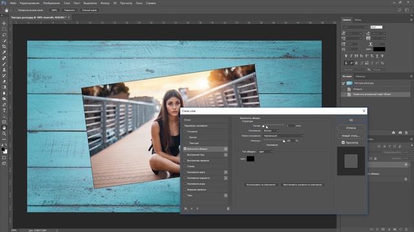This screenshot has height=232, width=414.
Task: Open Редактирование menu
Action: [30, 3]
